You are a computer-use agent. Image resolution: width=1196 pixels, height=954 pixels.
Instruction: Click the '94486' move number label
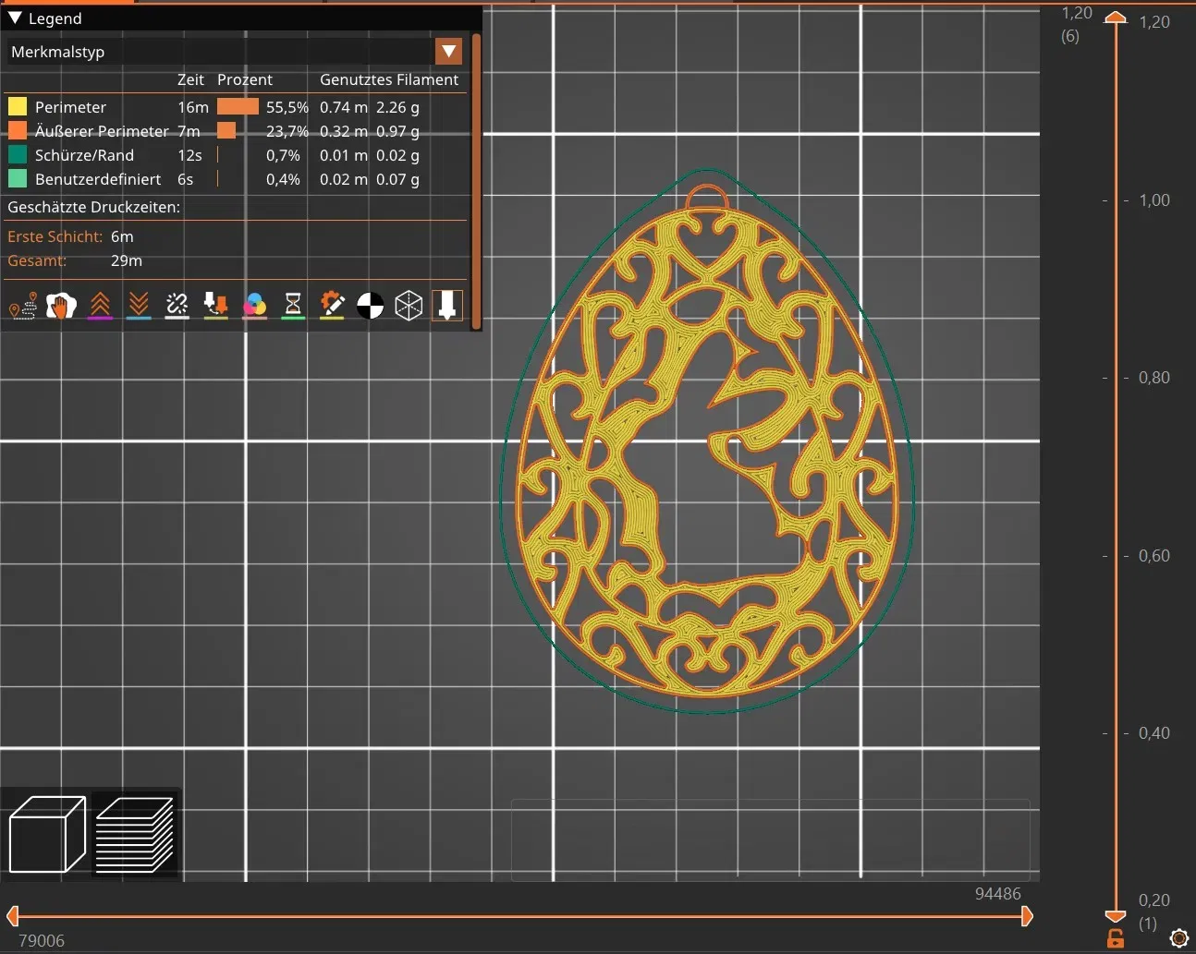[x=998, y=894]
